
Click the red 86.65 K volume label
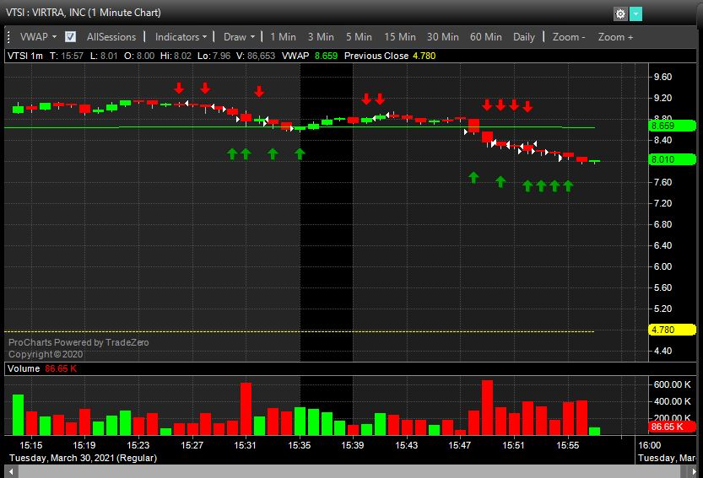(x=667, y=427)
